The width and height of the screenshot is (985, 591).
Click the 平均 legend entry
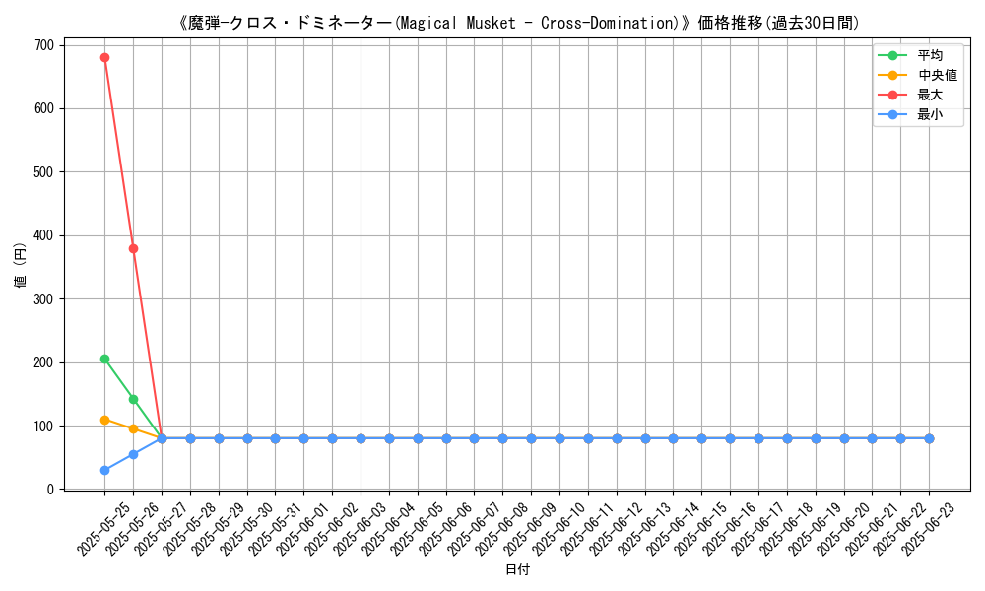click(911, 55)
